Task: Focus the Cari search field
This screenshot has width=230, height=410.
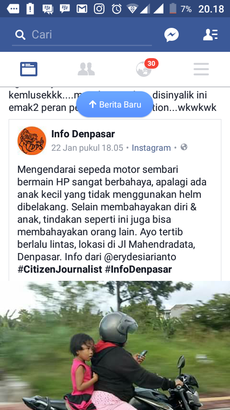Action: pos(82,36)
